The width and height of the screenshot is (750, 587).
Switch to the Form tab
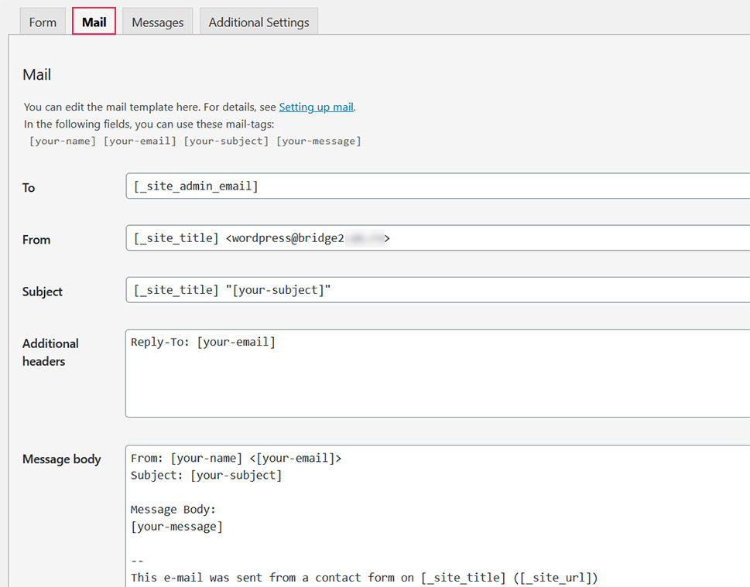(42, 22)
